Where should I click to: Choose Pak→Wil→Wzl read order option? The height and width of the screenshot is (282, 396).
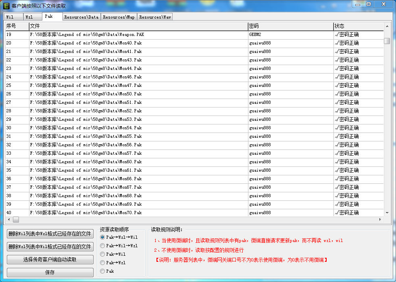click(102, 246)
